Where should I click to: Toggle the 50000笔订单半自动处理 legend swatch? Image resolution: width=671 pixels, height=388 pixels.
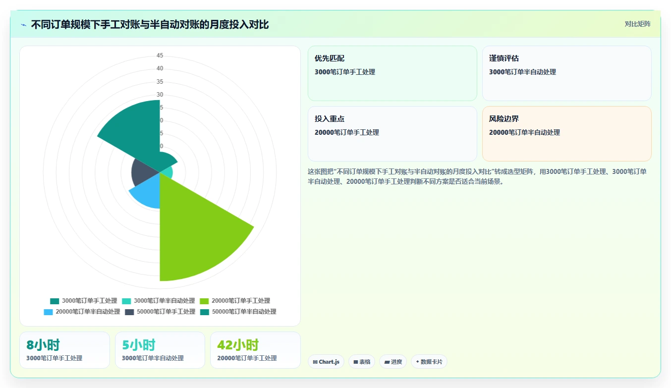(205, 312)
